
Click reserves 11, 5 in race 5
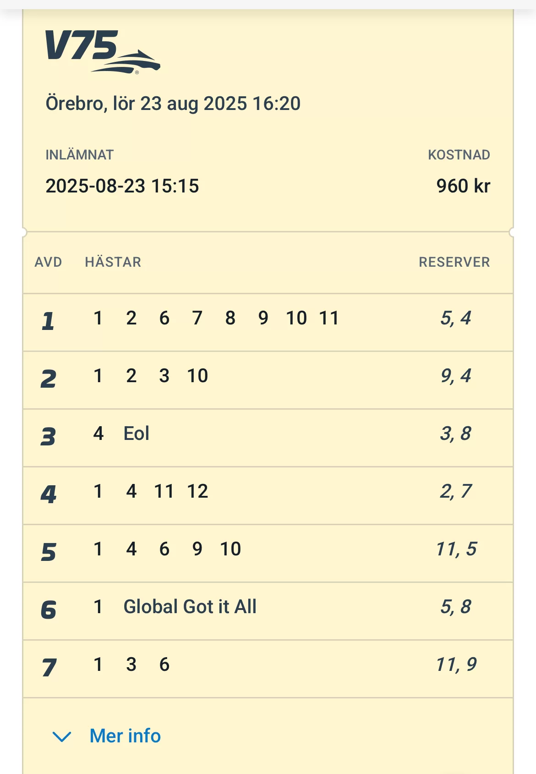(456, 549)
